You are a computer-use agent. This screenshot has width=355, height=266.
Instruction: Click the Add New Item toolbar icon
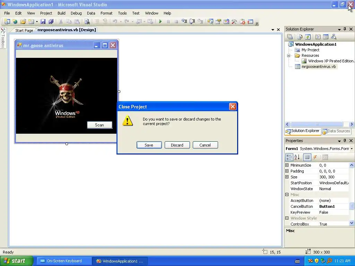(31, 21)
